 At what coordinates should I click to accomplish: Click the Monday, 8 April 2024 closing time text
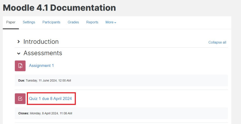tap(51, 113)
